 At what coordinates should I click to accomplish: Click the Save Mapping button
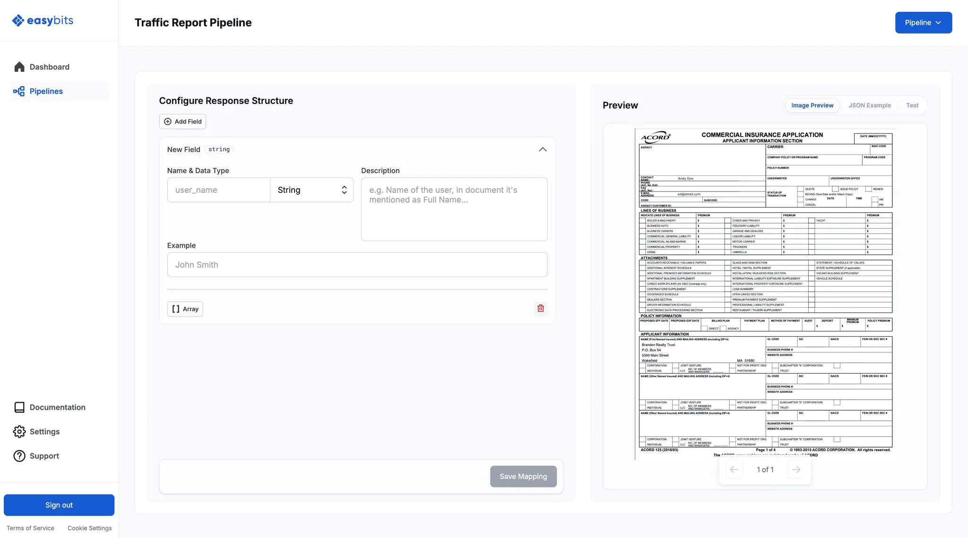[523, 476]
